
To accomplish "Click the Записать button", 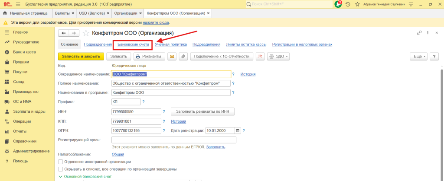I will click(119, 57).
